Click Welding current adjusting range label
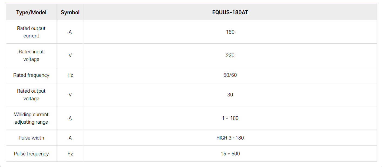382x167 pixels. coord(31,118)
